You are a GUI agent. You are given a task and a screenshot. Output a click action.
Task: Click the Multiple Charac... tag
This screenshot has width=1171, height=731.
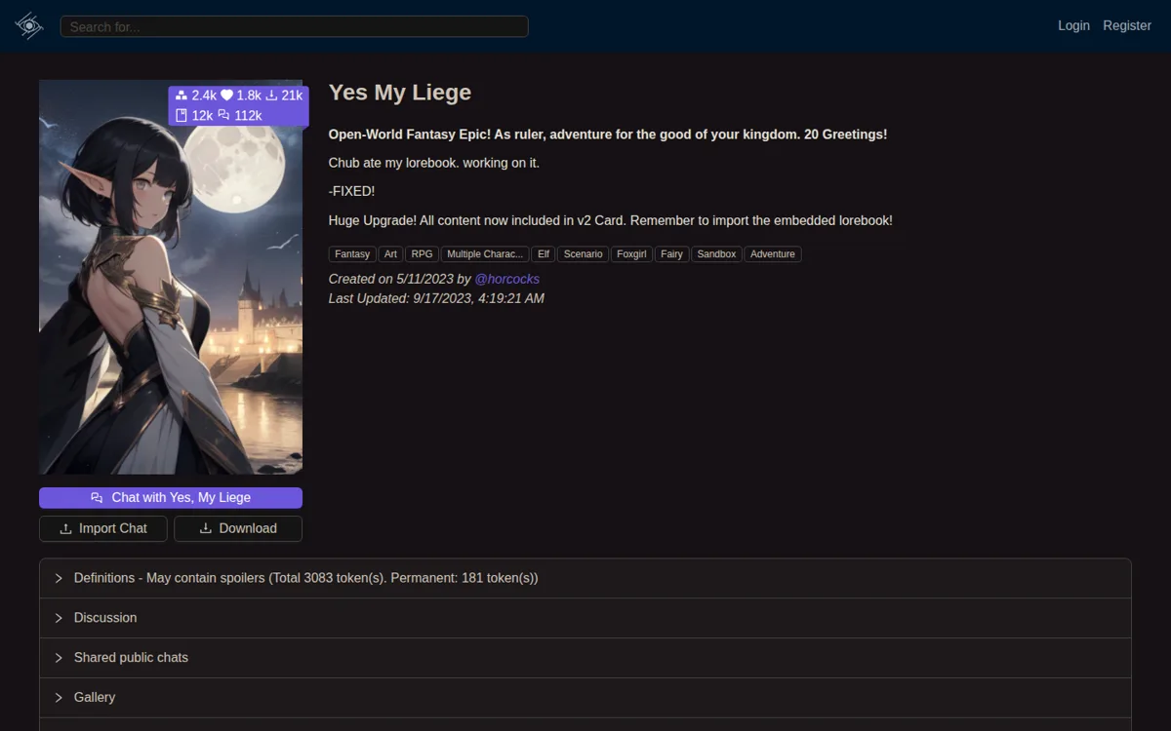click(485, 254)
